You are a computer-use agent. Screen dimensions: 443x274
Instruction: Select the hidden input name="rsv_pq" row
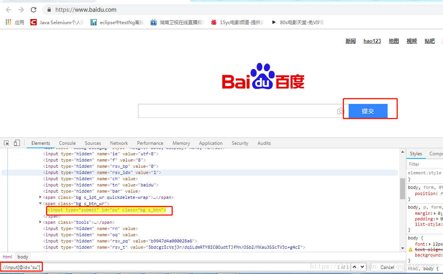tap(120, 241)
